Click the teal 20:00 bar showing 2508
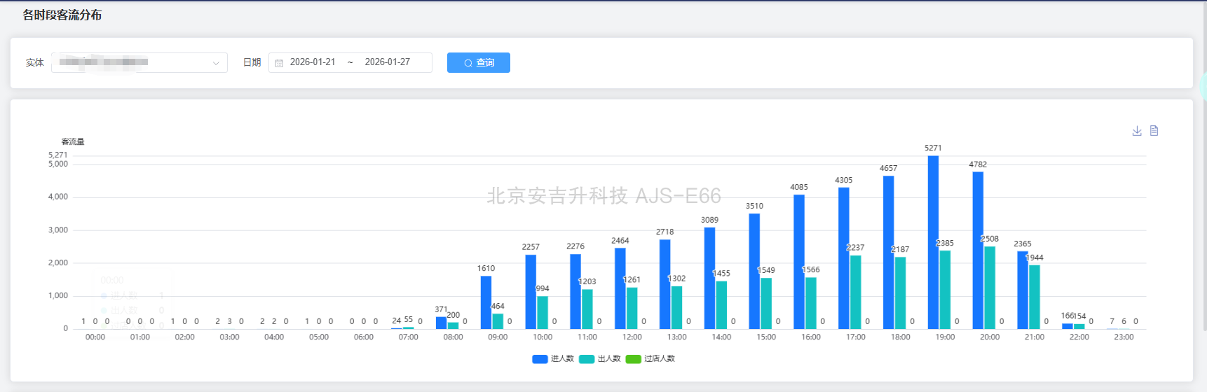 tap(990, 287)
